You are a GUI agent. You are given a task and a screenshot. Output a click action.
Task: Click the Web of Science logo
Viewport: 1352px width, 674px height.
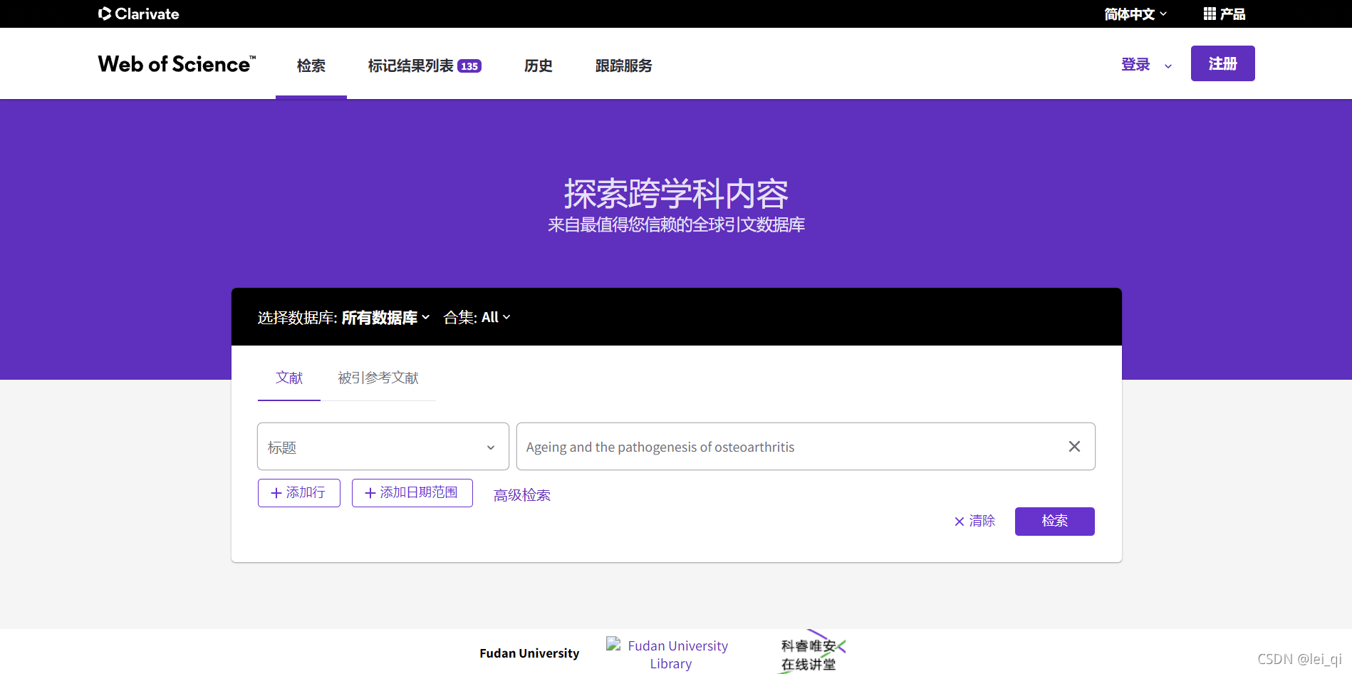(x=177, y=64)
